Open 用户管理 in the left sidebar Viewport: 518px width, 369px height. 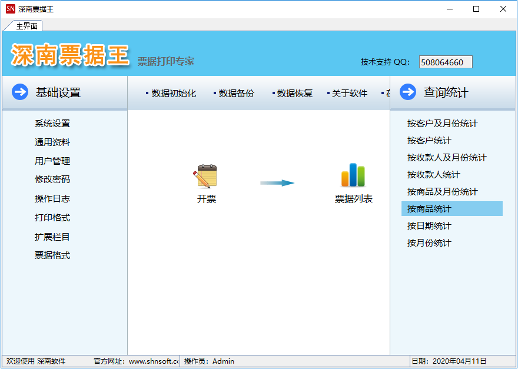point(52,161)
